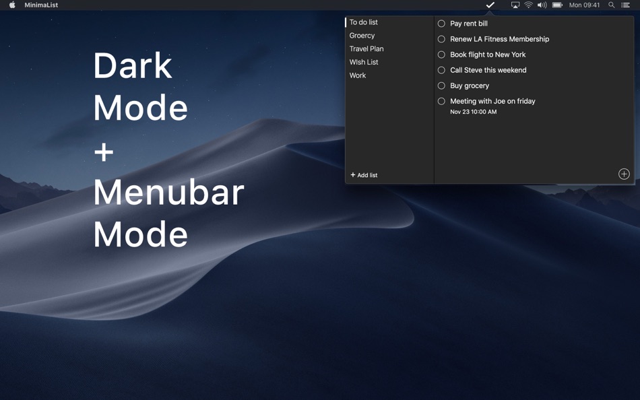This screenshot has height=400, width=640.
Task: Select 'Renew LA Fitness Membership' task text
Action: click(x=500, y=39)
